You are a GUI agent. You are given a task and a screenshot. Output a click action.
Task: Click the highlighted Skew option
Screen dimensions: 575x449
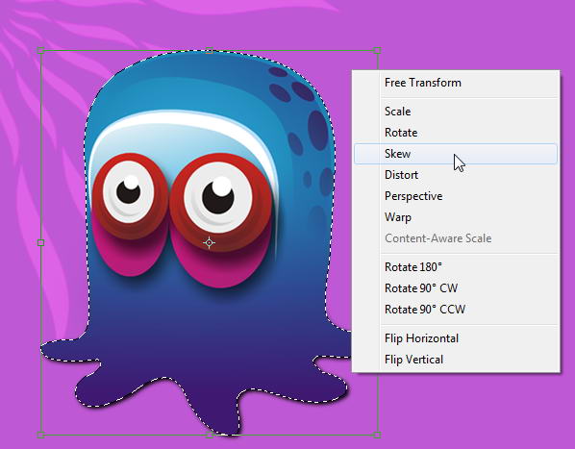(455, 154)
